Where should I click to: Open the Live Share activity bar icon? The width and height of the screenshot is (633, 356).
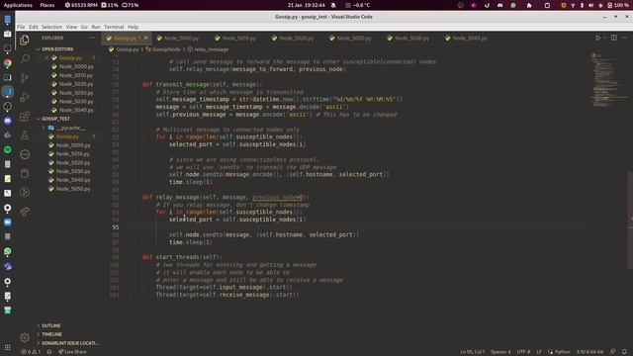click(x=25, y=212)
